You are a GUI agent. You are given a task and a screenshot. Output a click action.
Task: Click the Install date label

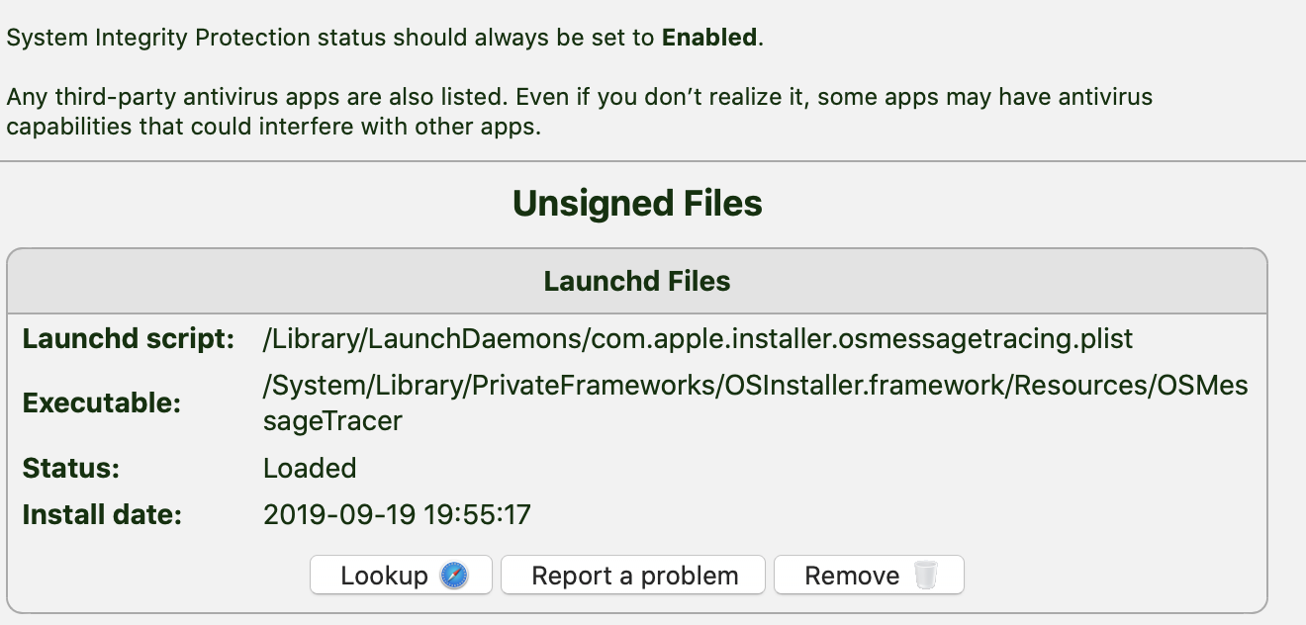(x=102, y=515)
